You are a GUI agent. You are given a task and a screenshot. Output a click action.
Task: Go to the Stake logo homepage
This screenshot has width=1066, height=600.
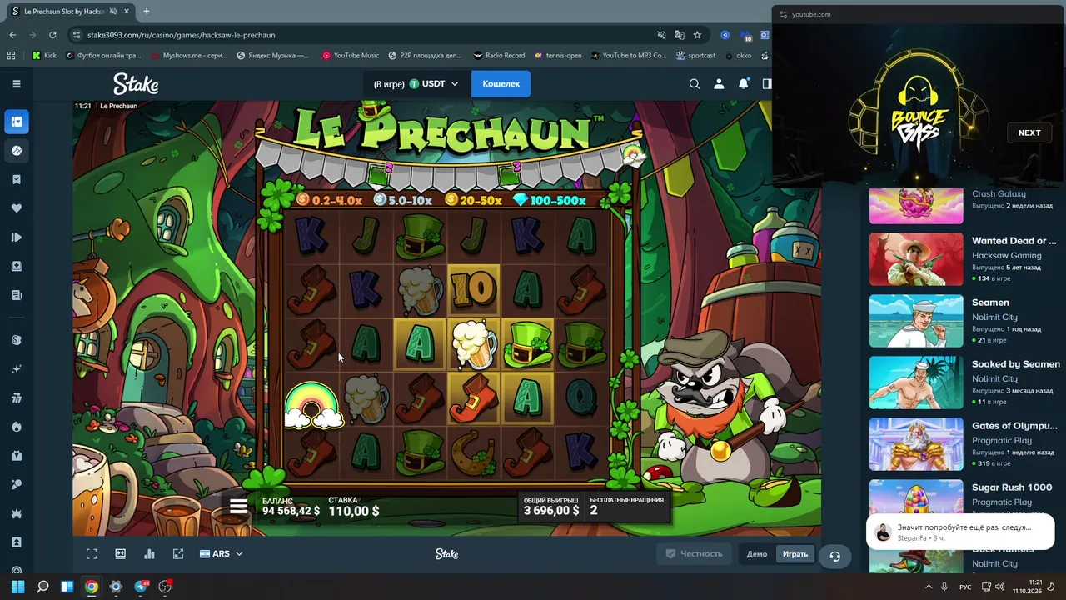136,84
